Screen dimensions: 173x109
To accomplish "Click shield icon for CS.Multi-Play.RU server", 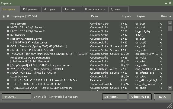I will 8,54.
